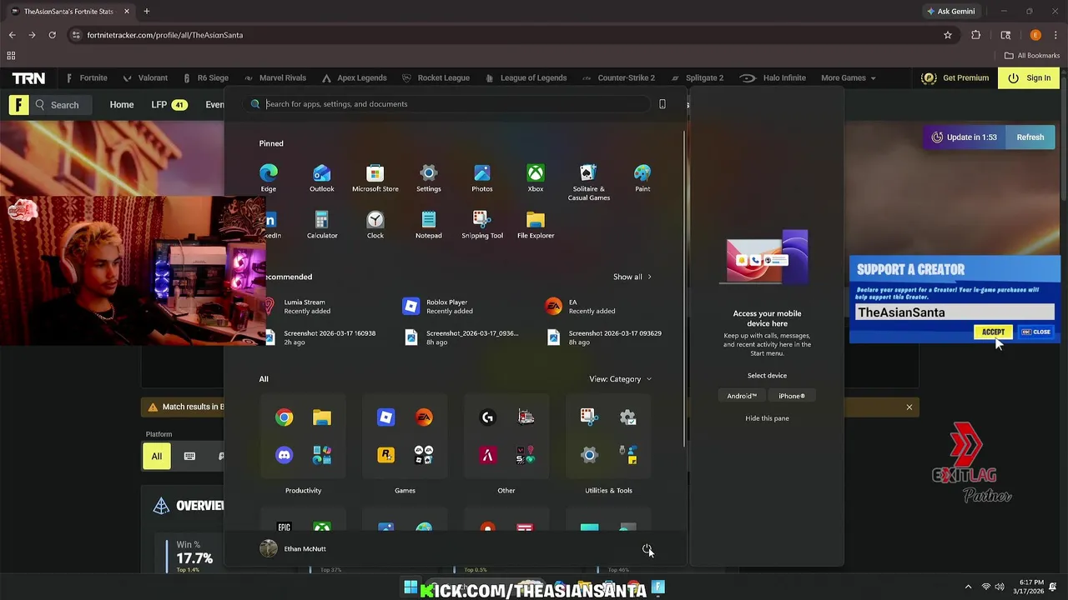The image size is (1068, 600).
Task: Open Chrome in Productivity group
Action: (x=285, y=417)
